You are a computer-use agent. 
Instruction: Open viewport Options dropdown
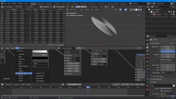(141, 7)
